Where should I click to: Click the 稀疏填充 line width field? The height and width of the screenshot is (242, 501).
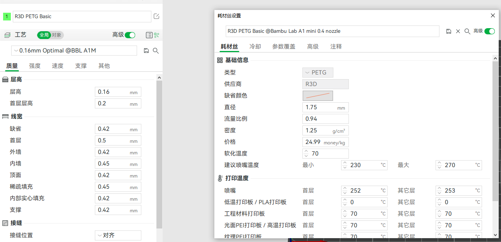pyautogui.click(x=118, y=187)
